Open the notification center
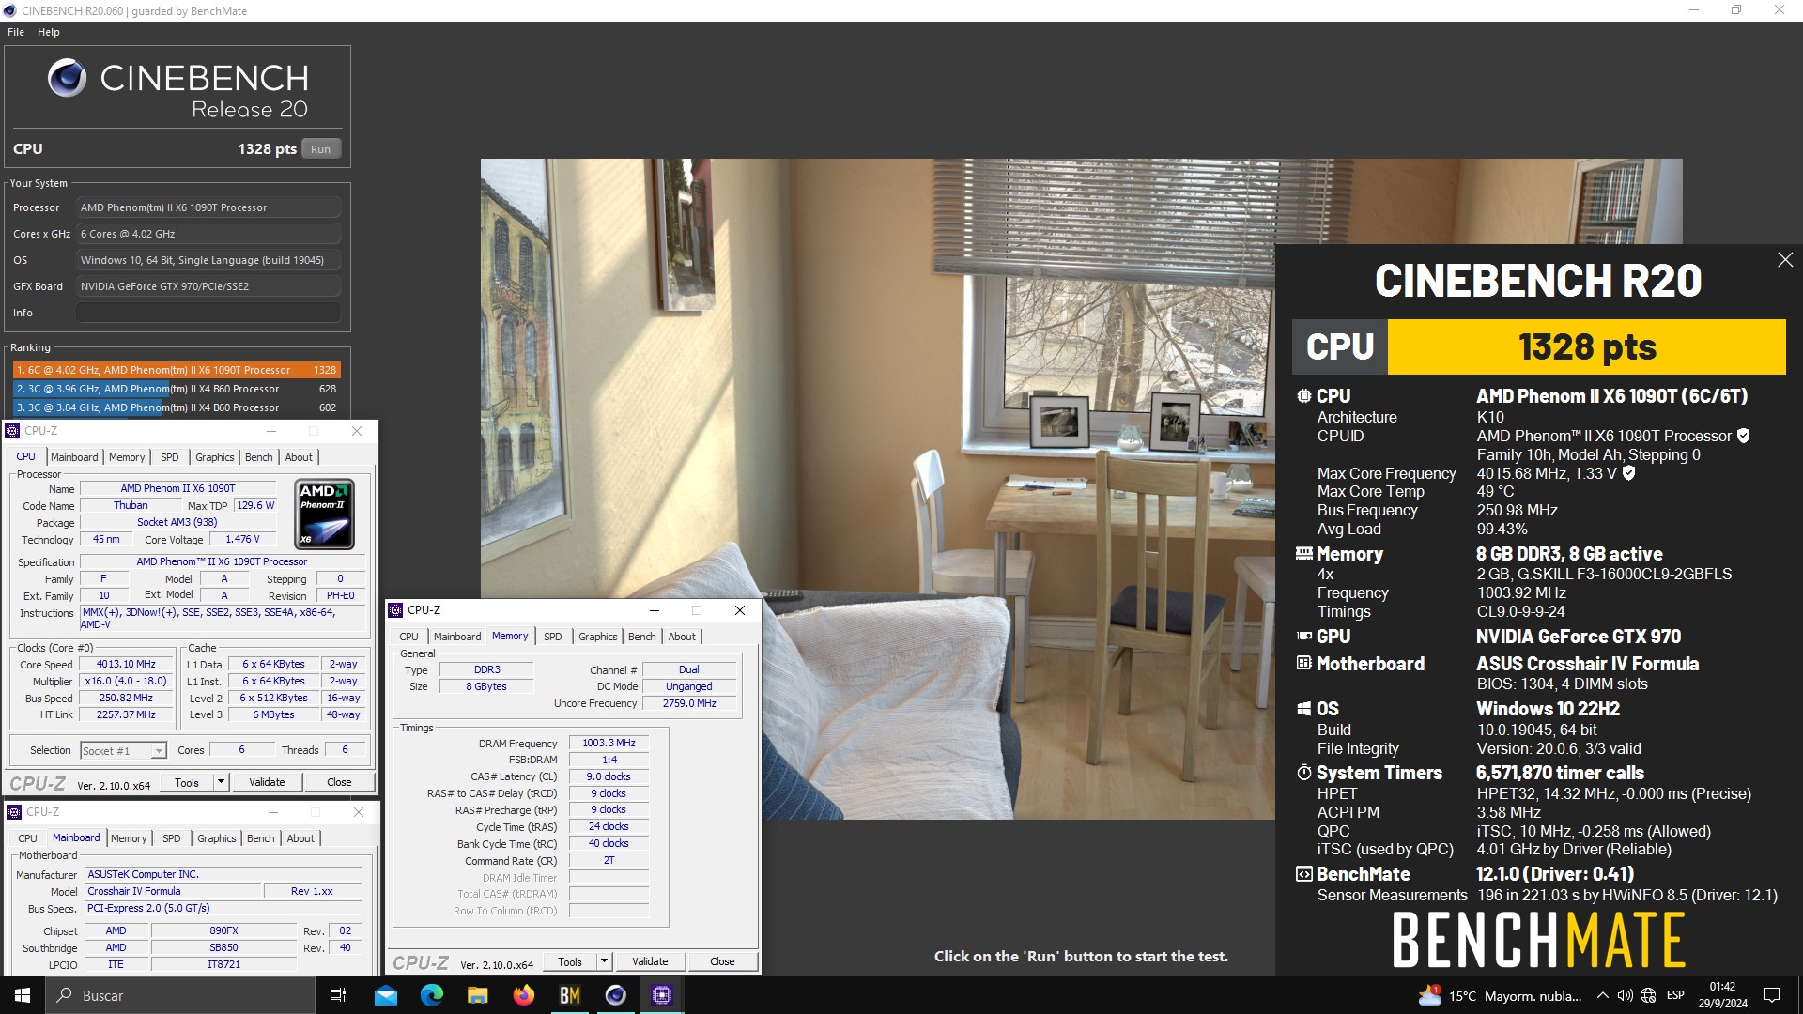Screen dimensions: 1803x1014 point(1772,995)
